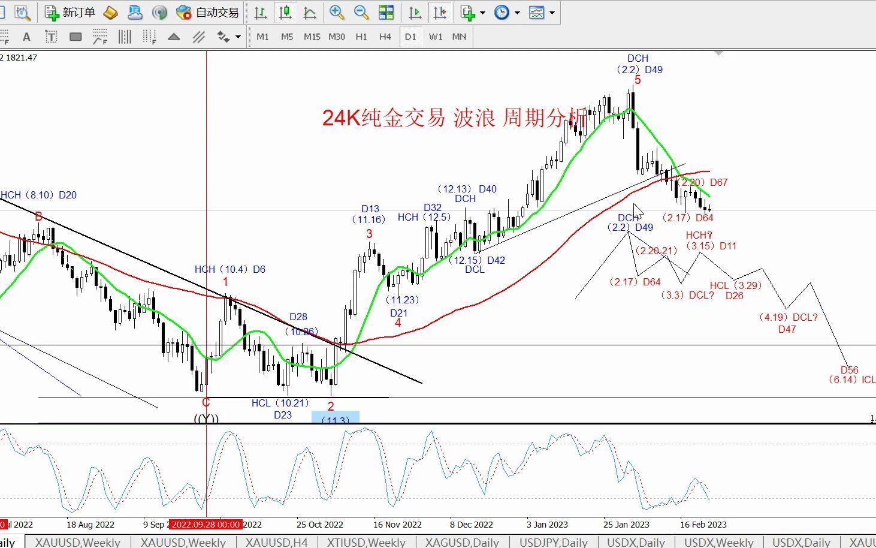Select the Text Label (T) tool
876x548 pixels.
pyautogui.click(x=51, y=37)
